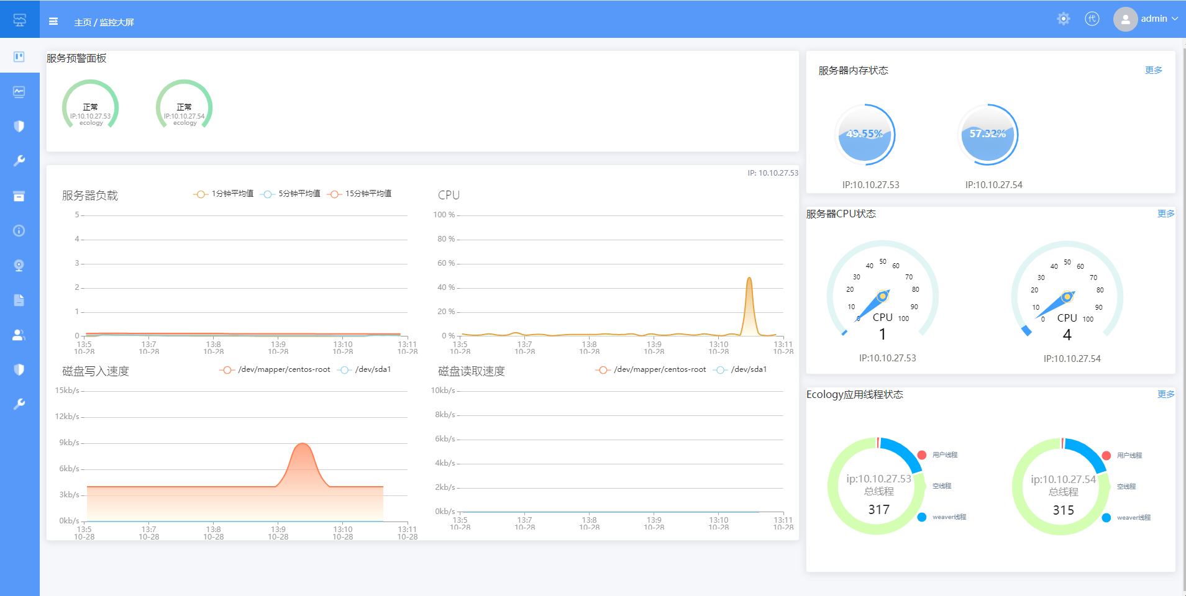1186x596 pixels.
Task: Toggle the hamburger menu collapse icon
Action: click(x=53, y=21)
